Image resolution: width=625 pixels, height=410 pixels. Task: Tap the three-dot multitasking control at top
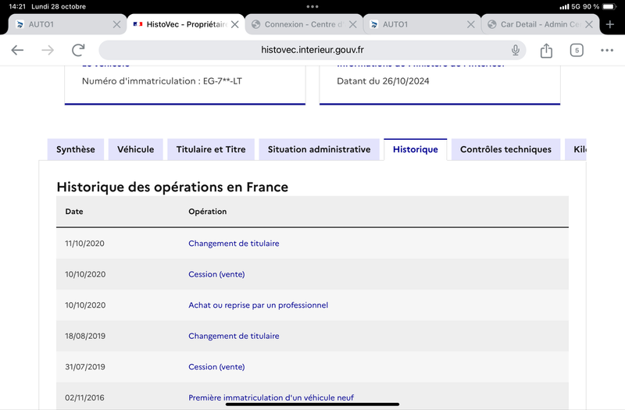click(312, 6)
